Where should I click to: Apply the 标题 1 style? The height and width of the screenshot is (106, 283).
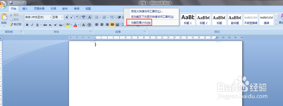[x=188, y=20]
